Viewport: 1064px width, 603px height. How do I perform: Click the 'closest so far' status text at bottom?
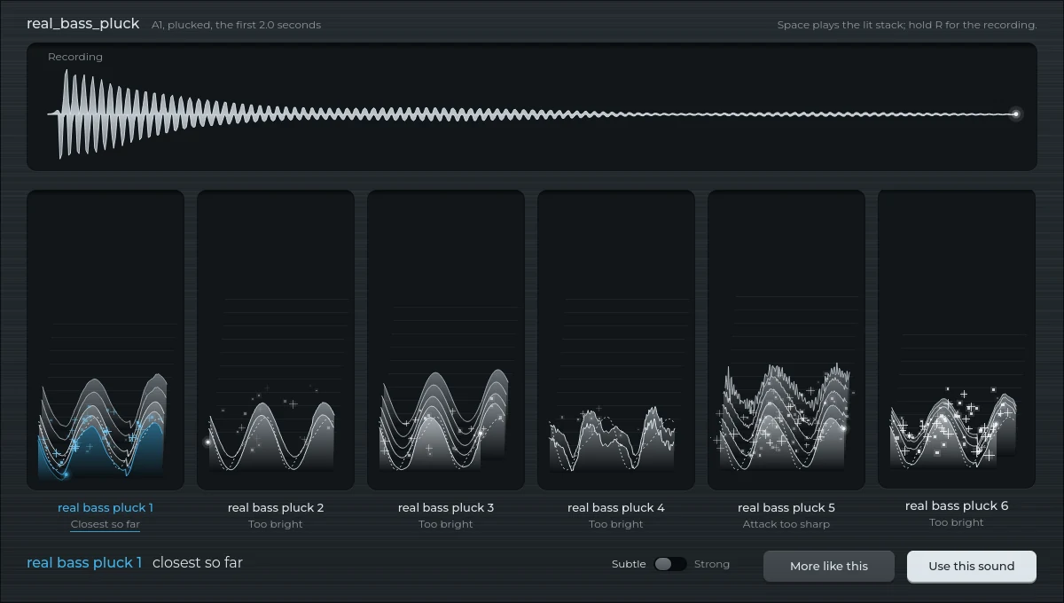[x=198, y=562]
